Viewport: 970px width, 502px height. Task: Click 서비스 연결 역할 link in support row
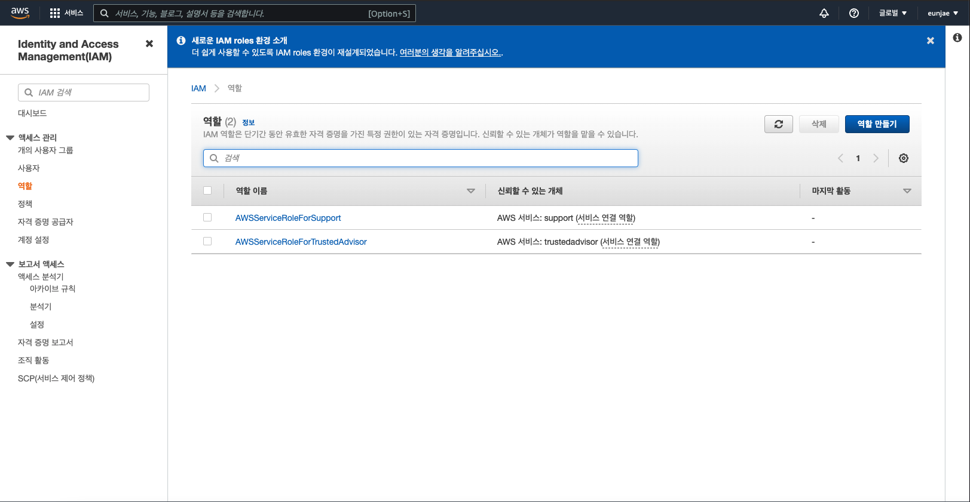point(605,218)
